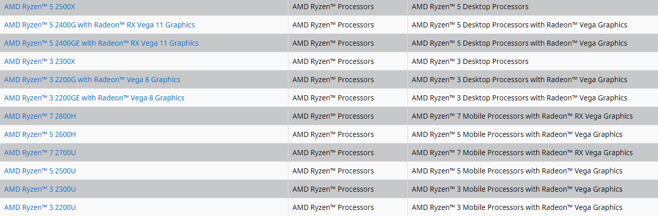Click the AMD Ryzen 7 2700U link
The width and height of the screenshot is (658, 216).
(x=40, y=153)
